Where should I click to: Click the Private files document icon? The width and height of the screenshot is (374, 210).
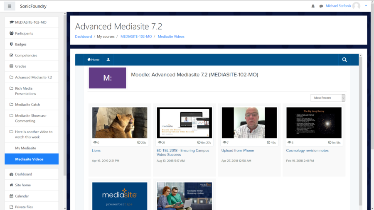[11, 207]
